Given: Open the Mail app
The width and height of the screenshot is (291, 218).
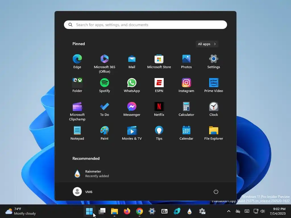Looking at the screenshot, I should pyautogui.click(x=132, y=62).
